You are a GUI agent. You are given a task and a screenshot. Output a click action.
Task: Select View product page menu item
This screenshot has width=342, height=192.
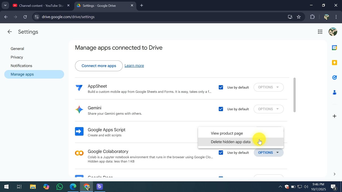pyautogui.click(x=241, y=133)
